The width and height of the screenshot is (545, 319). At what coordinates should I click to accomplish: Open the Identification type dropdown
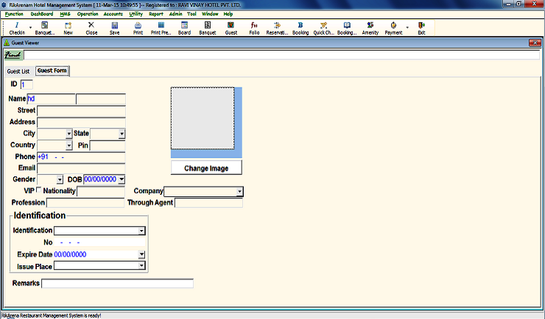click(x=141, y=231)
